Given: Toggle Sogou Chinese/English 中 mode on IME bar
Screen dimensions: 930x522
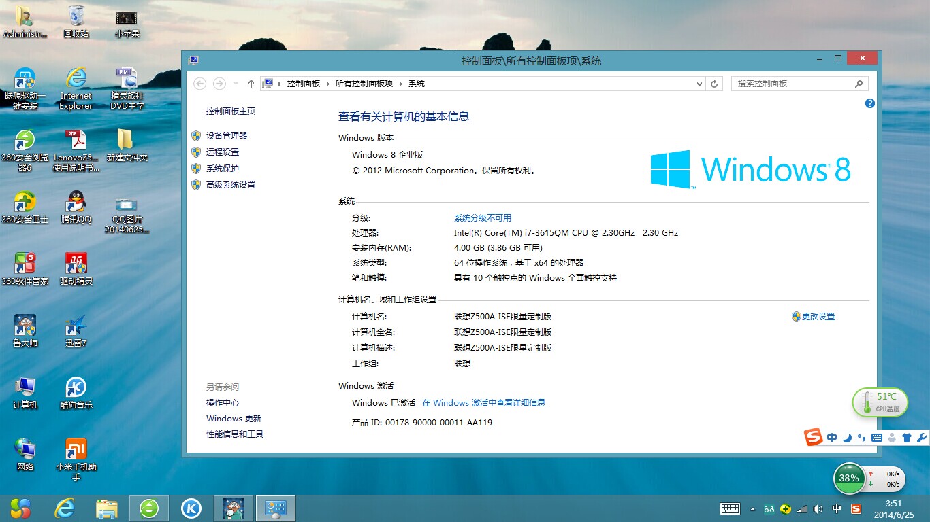Looking at the screenshot, I should point(832,438).
